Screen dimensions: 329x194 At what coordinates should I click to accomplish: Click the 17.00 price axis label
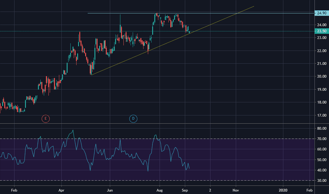[x=322, y=115]
